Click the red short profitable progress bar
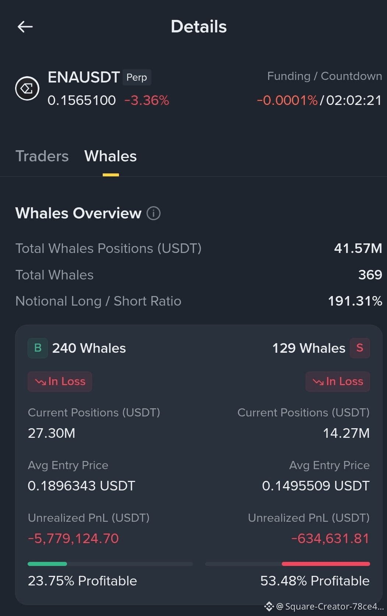Viewport: 387px width, 616px height. (x=288, y=564)
